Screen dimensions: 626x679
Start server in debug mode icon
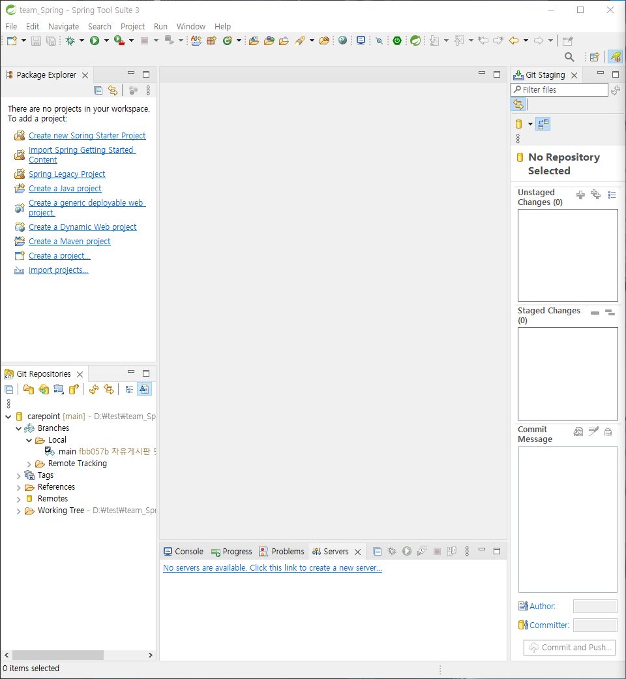[x=392, y=551]
